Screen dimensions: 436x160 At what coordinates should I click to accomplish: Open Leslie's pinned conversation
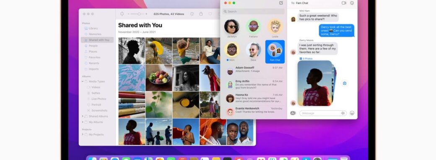[x=275, y=28]
